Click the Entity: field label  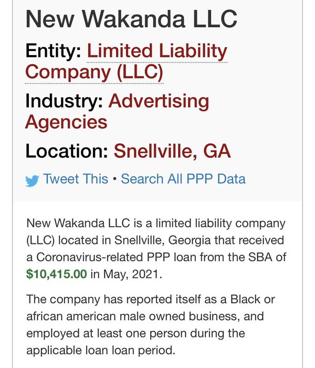[53, 52]
